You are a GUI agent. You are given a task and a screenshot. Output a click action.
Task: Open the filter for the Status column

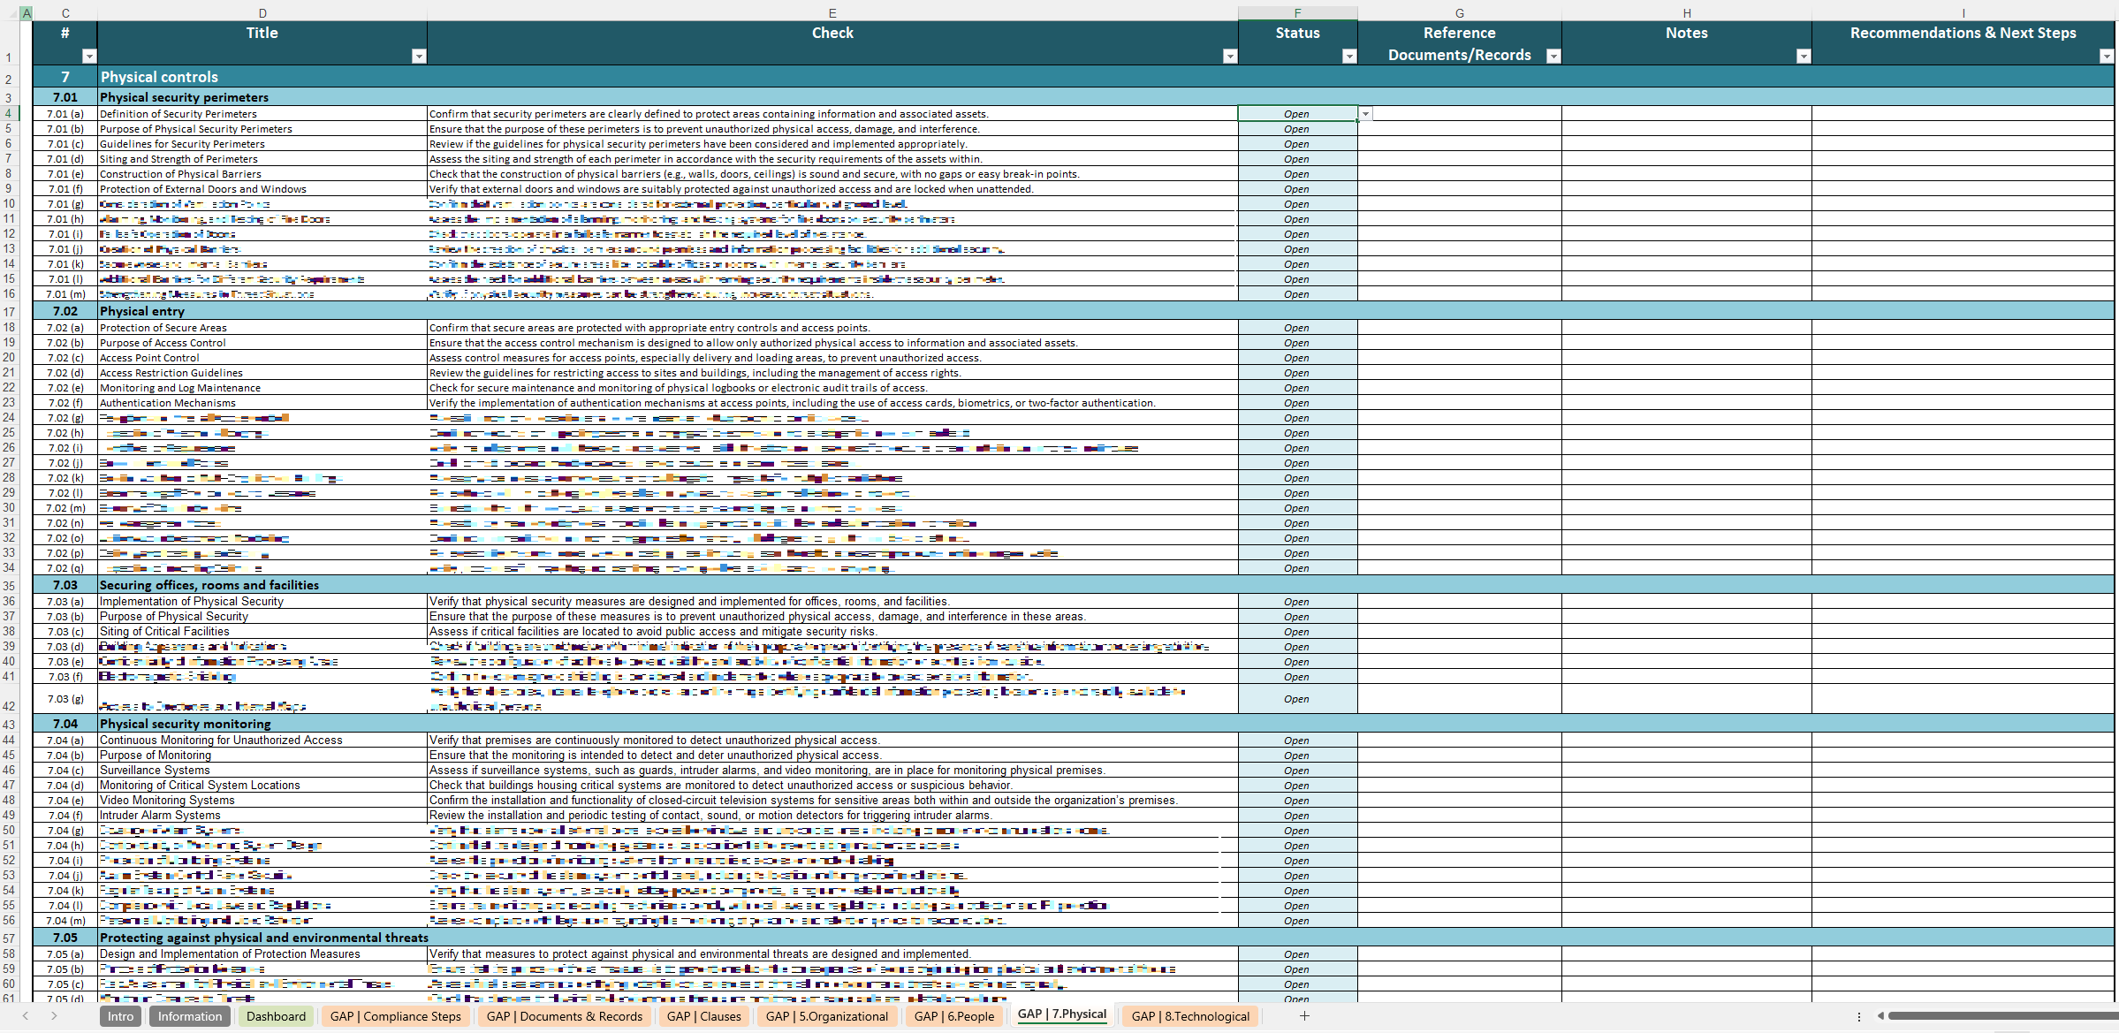pos(1349,56)
